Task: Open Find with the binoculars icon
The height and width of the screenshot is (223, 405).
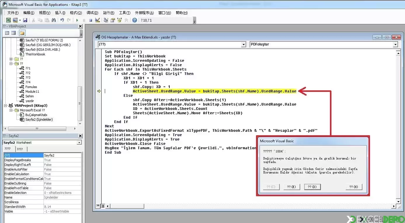Action: pos(53,20)
